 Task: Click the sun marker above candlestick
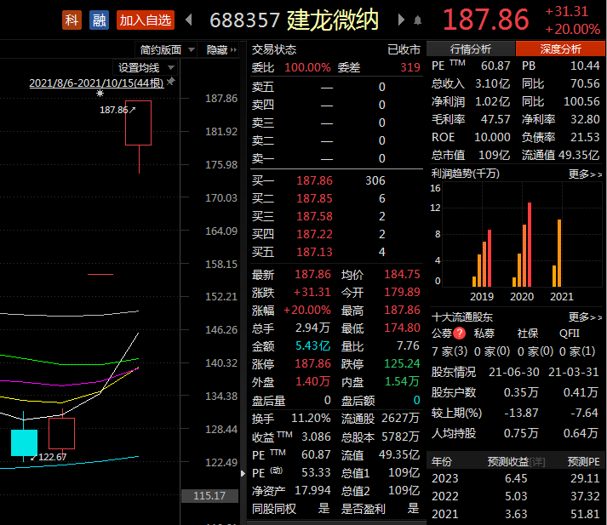(100, 94)
